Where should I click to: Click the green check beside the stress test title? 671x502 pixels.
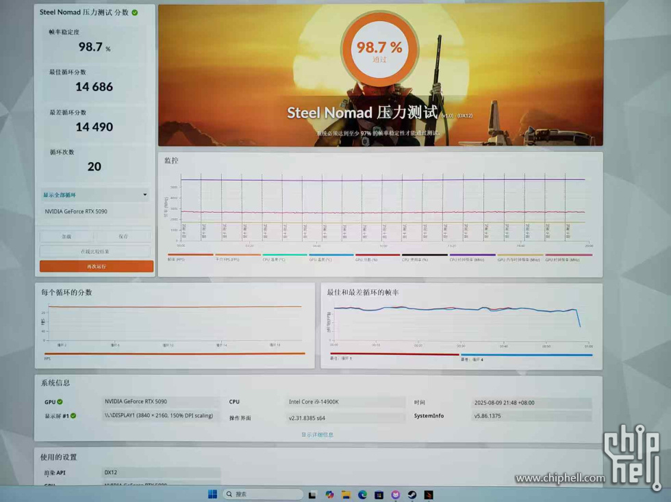point(135,13)
